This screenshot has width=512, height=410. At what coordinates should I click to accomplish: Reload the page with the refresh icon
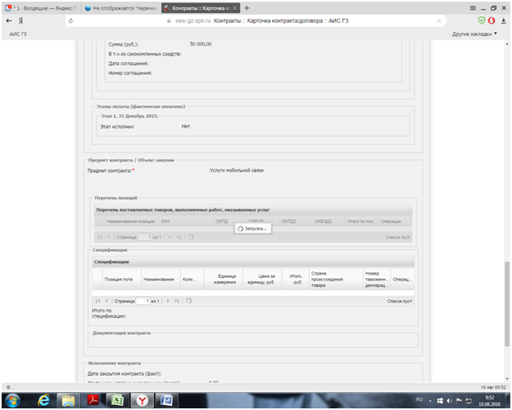[71, 21]
